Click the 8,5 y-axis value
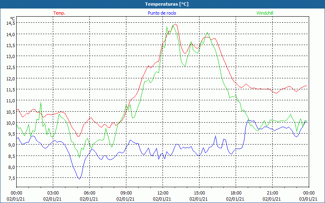This screenshot has height=203, width=325. coord(11,156)
